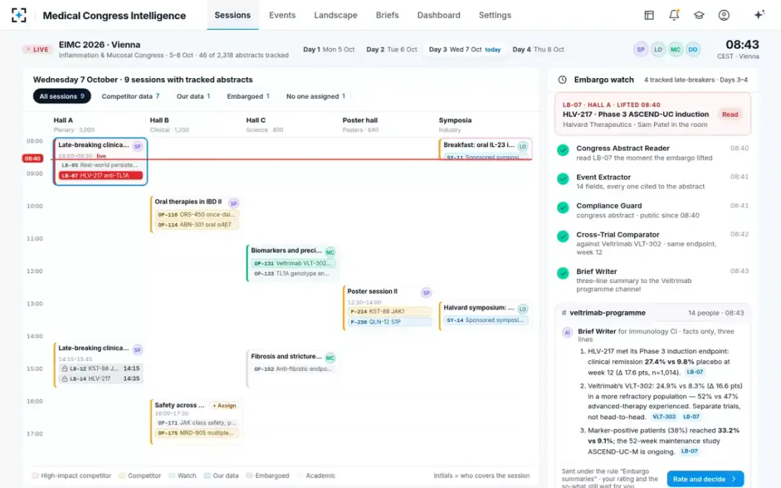The image size is (781, 488).
Task: Toggle the All sessions filter chip
Action: pyautogui.click(x=62, y=96)
